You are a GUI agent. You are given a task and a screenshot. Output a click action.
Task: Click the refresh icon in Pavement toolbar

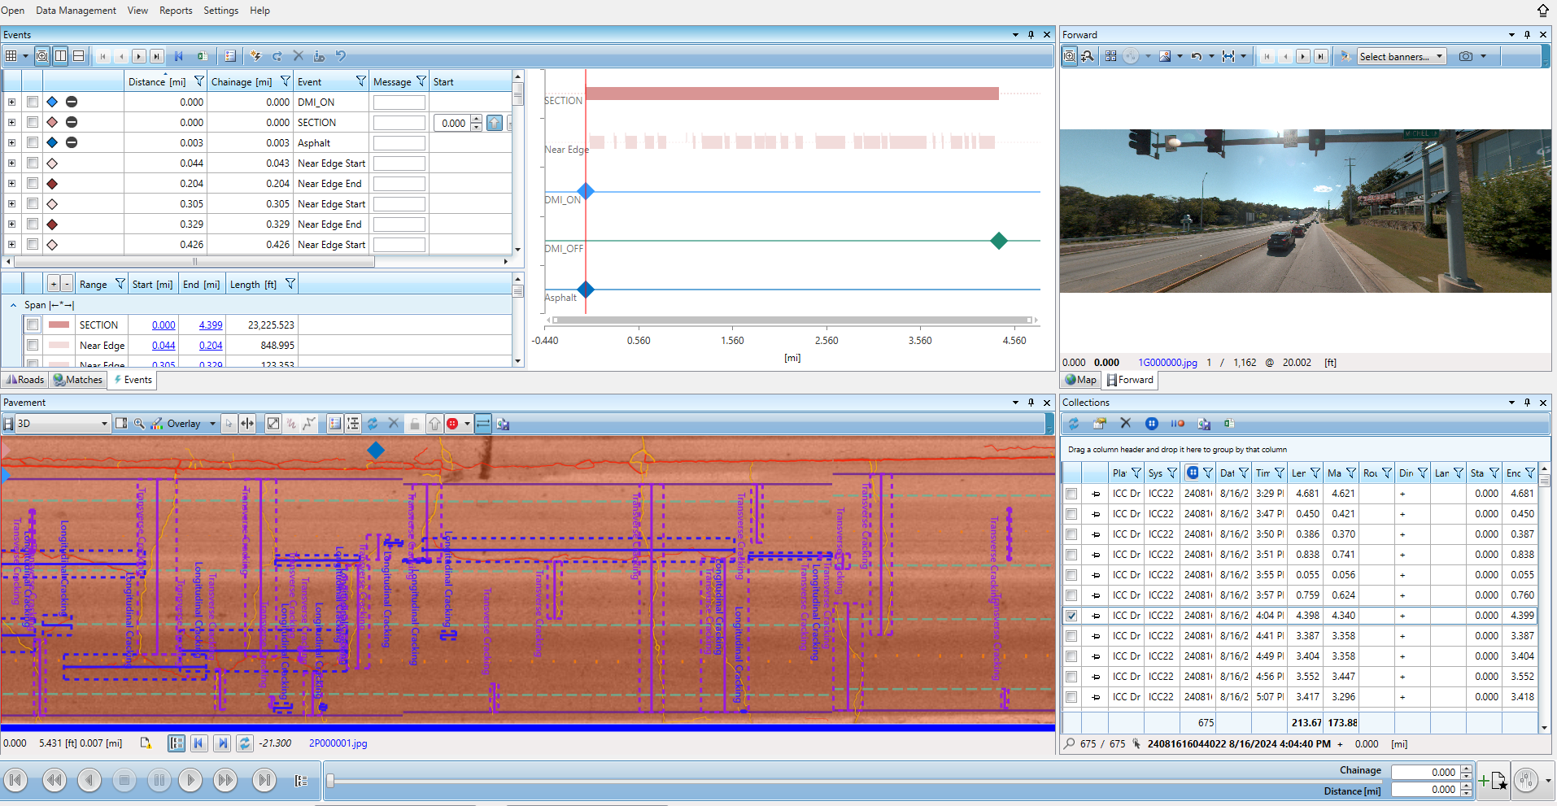pyautogui.click(x=373, y=423)
